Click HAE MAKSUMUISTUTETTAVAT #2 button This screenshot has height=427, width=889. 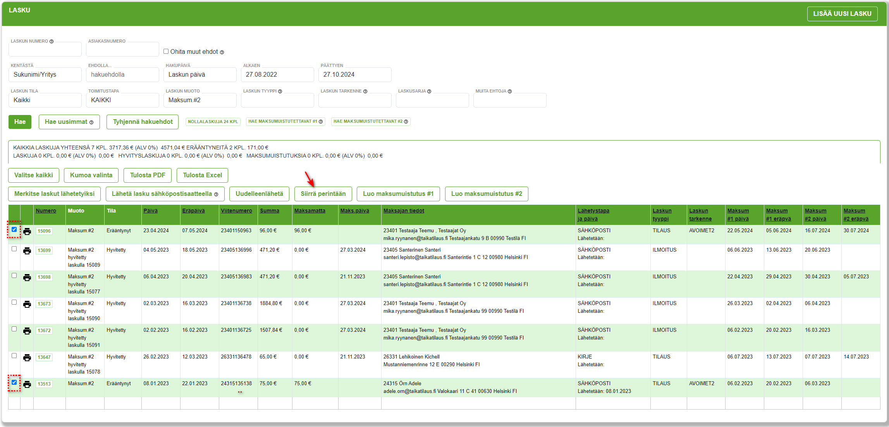click(x=371, y=122)
